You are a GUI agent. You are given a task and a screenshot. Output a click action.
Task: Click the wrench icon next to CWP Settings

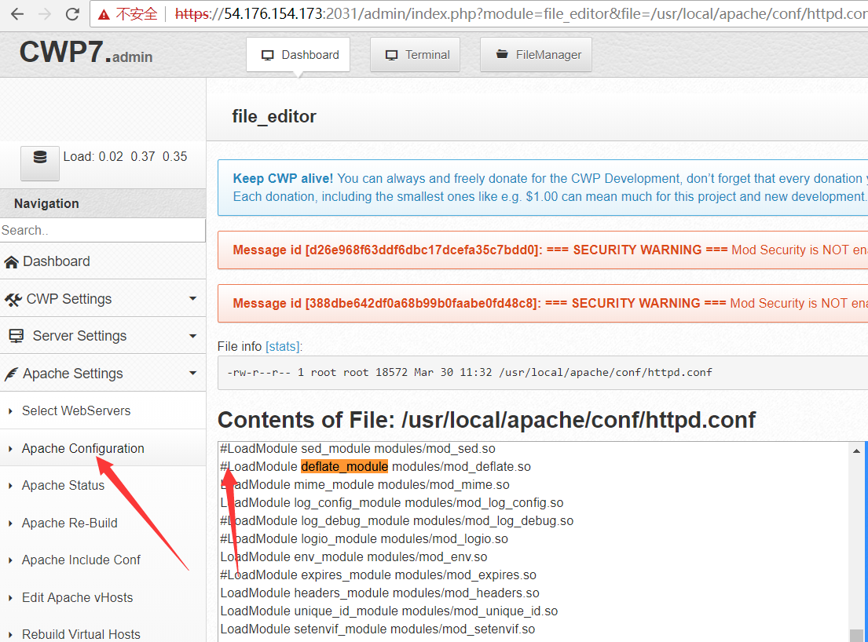coord(16,298)
